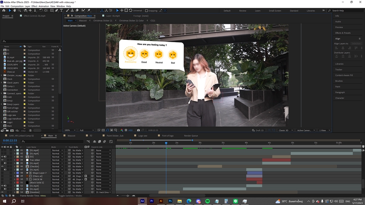The image size is (365, 205).
Task: Open the channel and color management icon
Action: (x=122, y=130)
